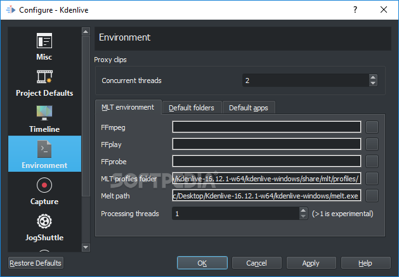The image size is (399, 277).
Task: Increase Processing threads value
Action: pyautogui.click(x=303, y=210)
